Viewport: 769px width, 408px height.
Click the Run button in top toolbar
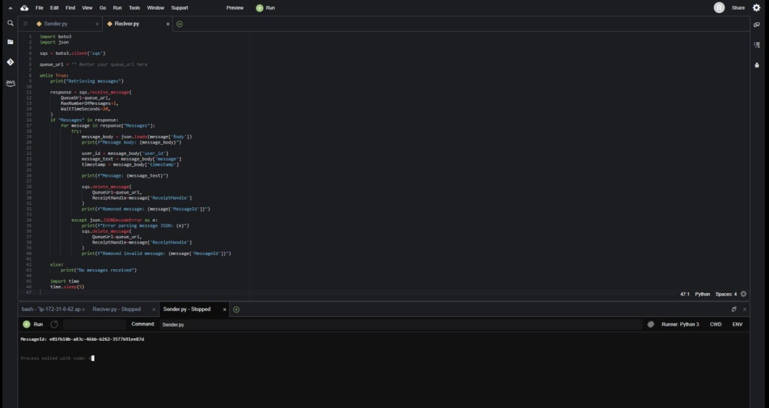pos(265,8)
